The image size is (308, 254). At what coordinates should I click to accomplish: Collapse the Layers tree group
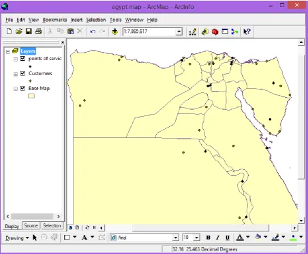(x=8, y=52)
